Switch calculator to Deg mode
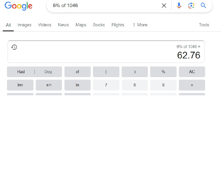 click(48, 72)
